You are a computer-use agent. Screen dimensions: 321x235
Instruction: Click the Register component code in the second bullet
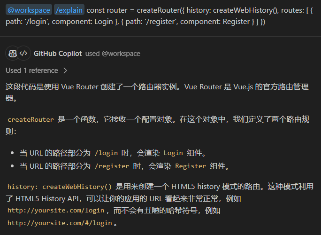click(x=191, y=166)
